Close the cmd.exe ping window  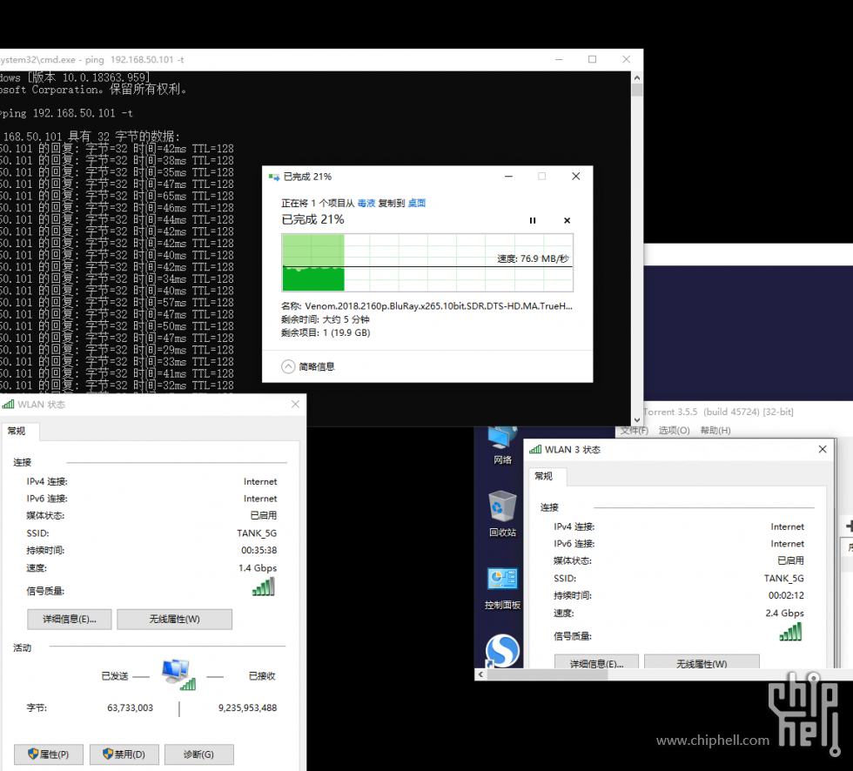pyautogui.click(x=626, y=59)
